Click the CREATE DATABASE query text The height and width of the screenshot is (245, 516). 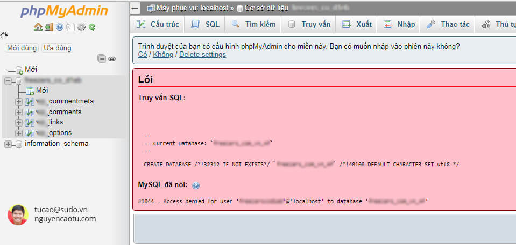tap(301, 165)
